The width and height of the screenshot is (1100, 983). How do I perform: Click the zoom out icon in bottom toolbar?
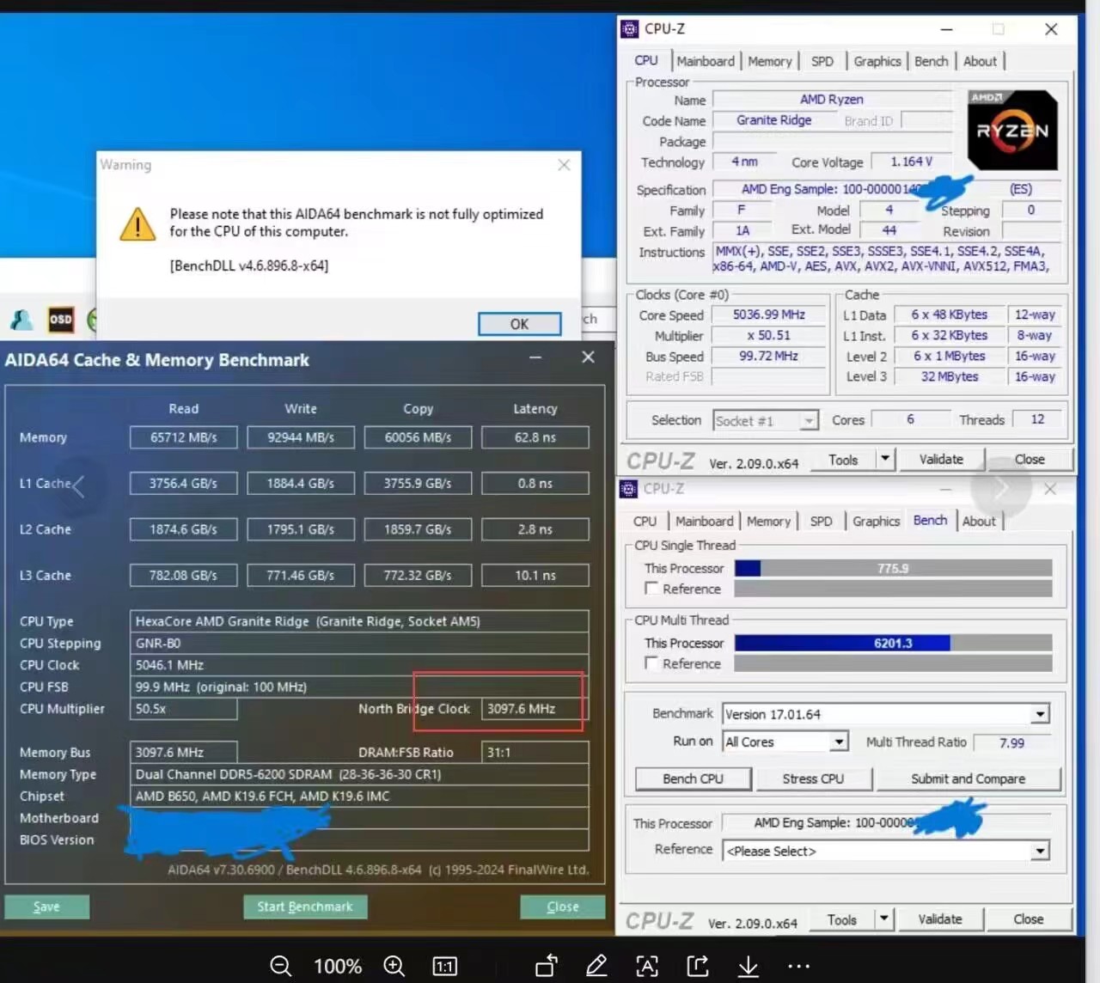(280, 966)
